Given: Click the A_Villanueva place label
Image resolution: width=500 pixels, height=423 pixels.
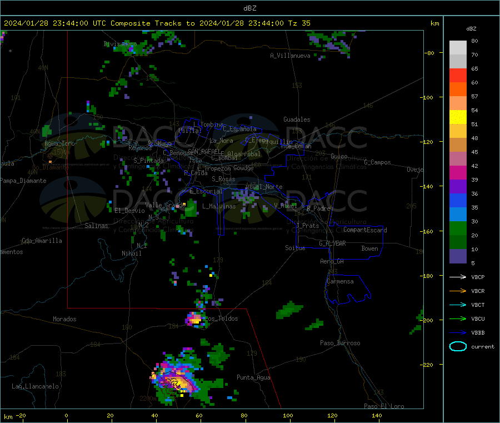Looking at the screenshot, I should pos(290,56).
